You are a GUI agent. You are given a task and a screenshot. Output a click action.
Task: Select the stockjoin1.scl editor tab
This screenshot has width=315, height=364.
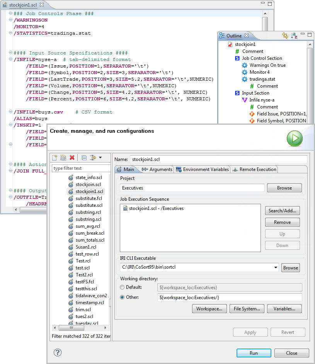click(x=23, y=5)
